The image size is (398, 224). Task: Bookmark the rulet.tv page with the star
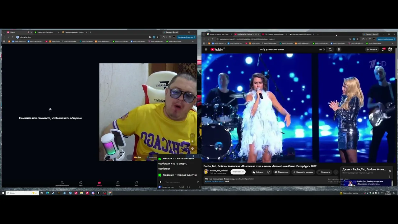pyautogui.click(x=158, y=37)
